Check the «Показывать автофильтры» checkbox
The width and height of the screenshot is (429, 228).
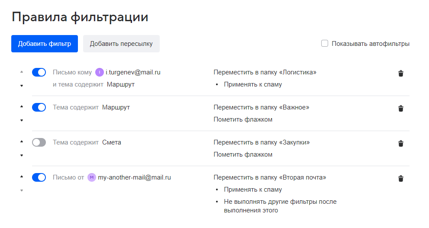[x=325, y=43]
